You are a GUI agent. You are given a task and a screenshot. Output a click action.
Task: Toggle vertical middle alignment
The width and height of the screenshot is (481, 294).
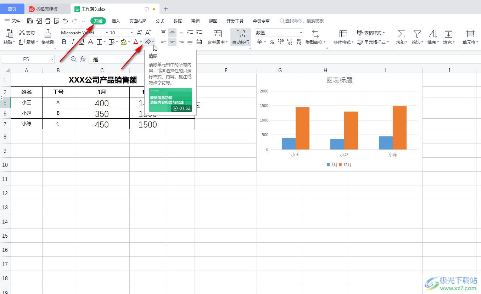172,33
